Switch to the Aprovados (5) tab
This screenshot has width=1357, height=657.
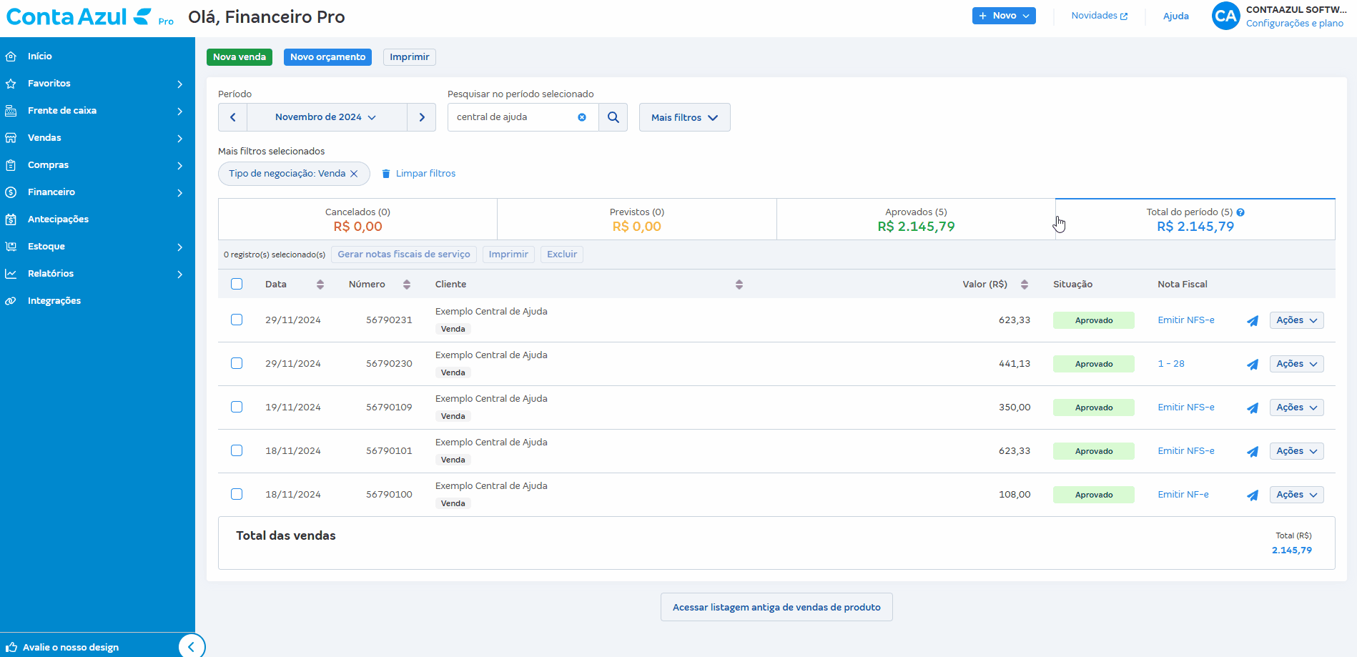pyautogui.click(x=915, y=219)
